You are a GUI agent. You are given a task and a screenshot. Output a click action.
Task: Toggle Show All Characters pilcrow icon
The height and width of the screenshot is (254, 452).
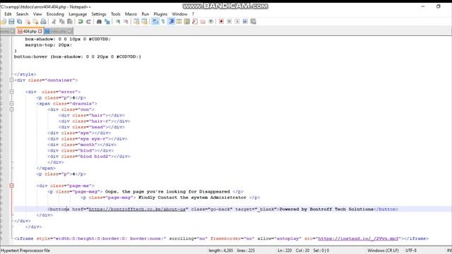(163, 22)
